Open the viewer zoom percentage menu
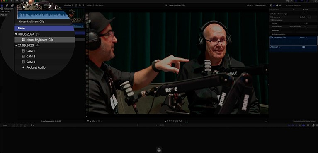 pyautogui.click(x=250, y=5)
